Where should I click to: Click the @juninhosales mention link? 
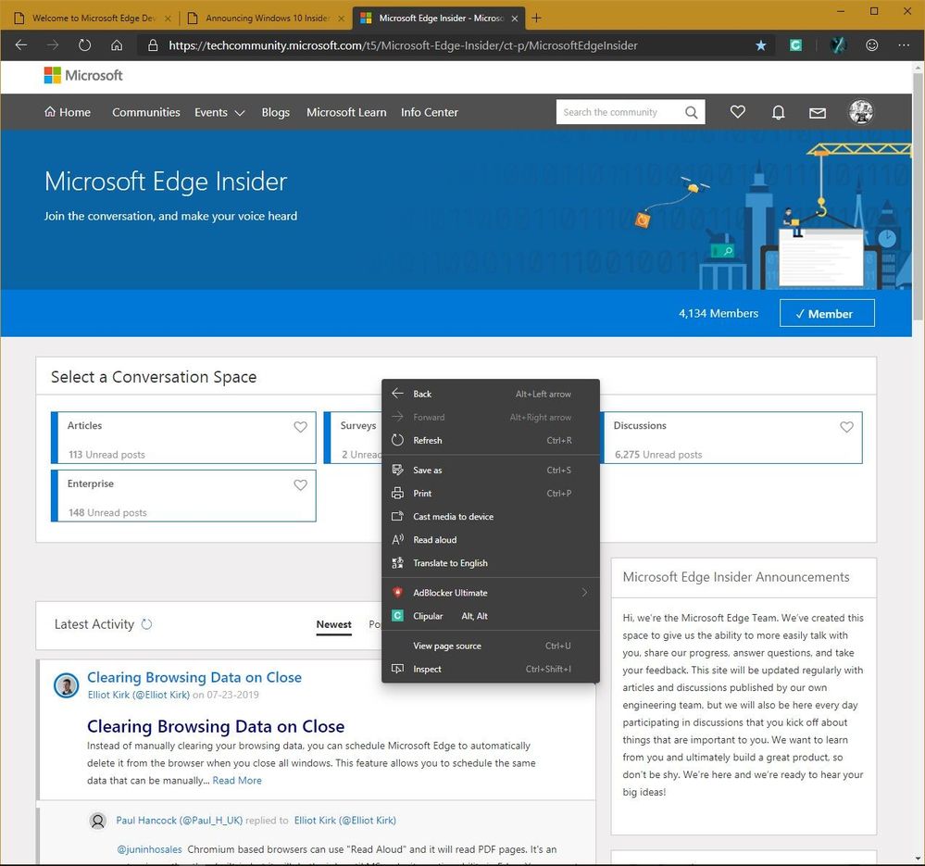pos(149,849)
